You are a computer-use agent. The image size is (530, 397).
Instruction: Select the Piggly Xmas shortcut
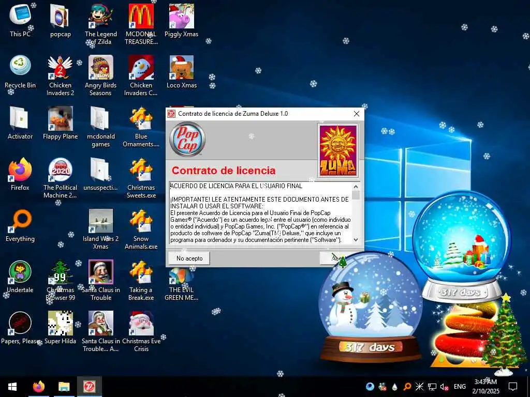pyautogui.click(x=182, y=20)
